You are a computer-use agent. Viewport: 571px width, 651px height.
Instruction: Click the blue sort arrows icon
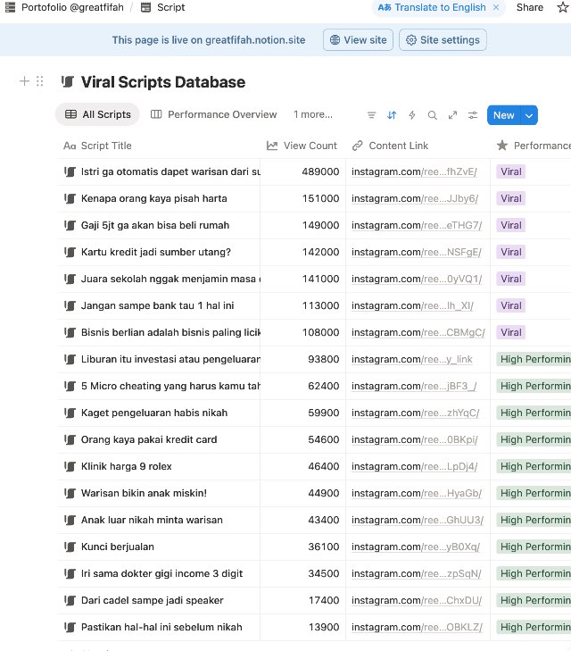point(392,115)
